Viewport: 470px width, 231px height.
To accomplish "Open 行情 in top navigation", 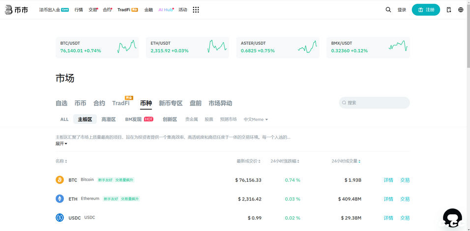I will pyautogui.click(x=79, y=10).
